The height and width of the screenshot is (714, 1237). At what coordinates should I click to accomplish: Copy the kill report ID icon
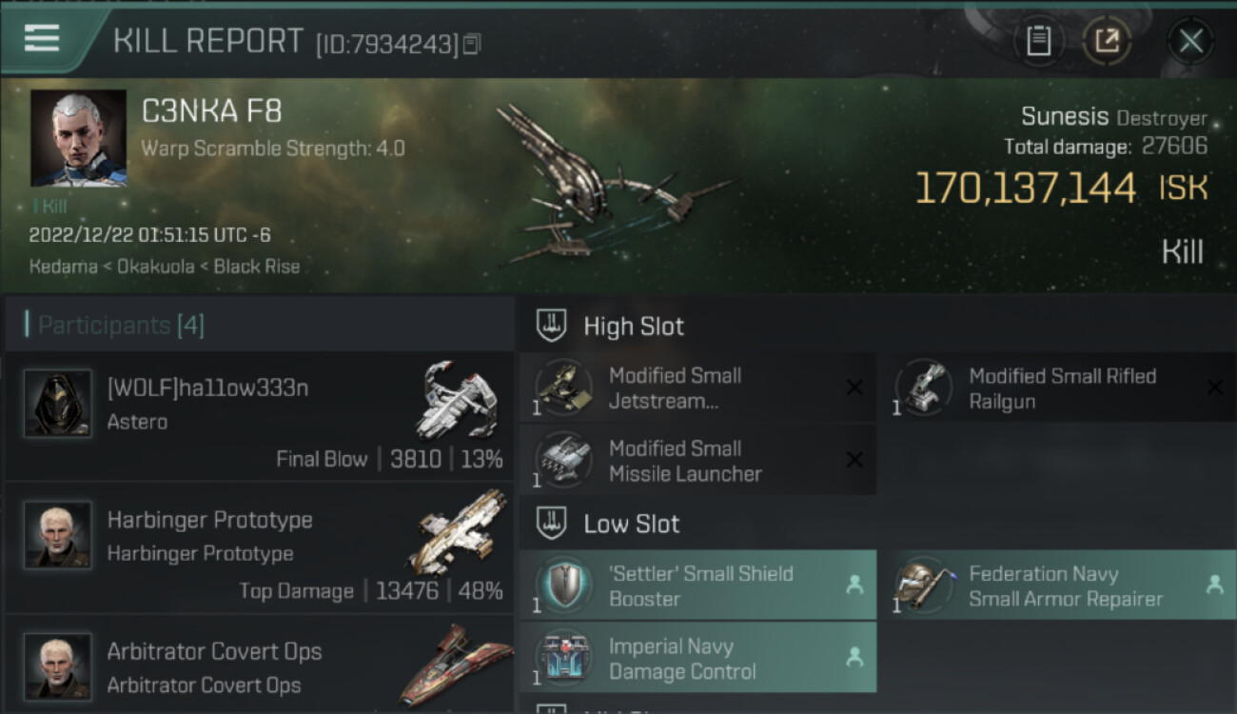coord(472,43)
